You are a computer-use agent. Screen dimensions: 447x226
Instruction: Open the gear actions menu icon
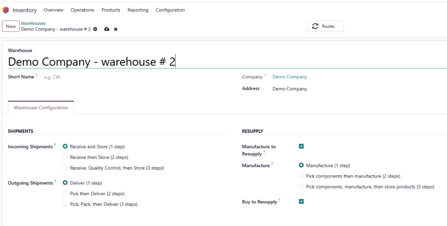[x=95, y=29]
